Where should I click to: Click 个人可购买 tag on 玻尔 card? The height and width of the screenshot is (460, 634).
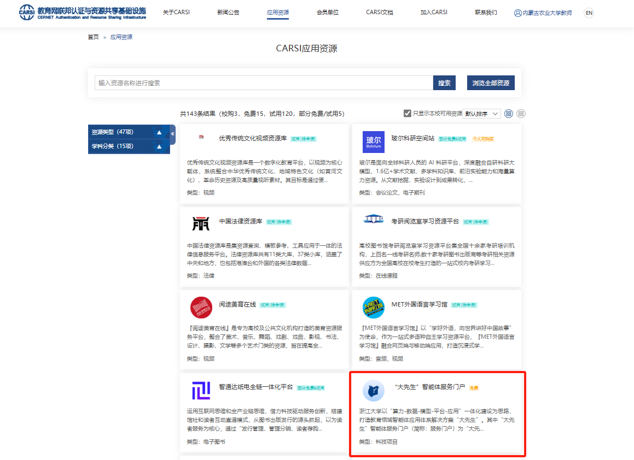coord(483,139)
